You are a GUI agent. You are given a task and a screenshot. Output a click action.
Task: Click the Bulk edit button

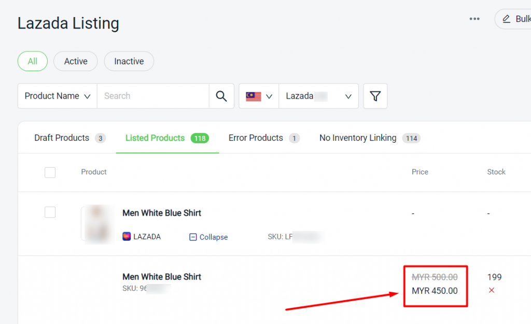[x=513, y=19]
